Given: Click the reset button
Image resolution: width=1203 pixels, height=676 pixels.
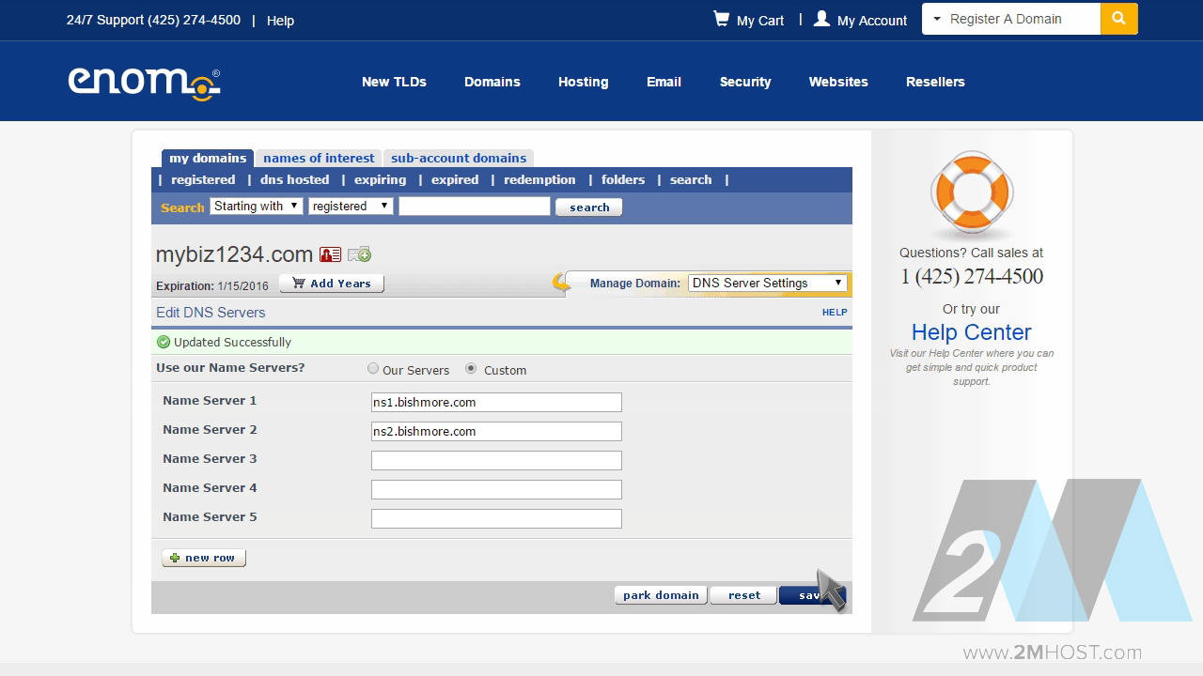Looking at the screenshot, I should (744, 595).
